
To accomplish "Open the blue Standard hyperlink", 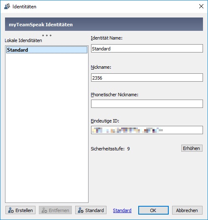I will [x=122, y=210].
